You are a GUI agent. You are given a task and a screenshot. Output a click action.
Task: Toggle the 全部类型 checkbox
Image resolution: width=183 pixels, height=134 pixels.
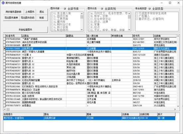tap(150, 9)
